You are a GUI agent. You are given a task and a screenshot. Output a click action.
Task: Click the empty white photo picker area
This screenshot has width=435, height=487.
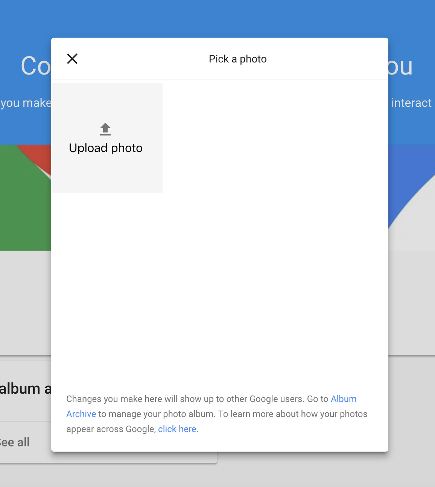pyautogui.click(x=275, y=226)
